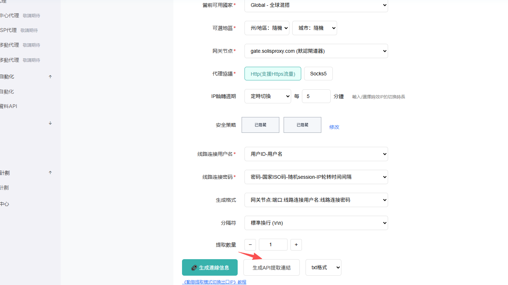Click the link icon in 生成連線信息 button
Viewport: 508px width, 285px height.
click(194, 268)
